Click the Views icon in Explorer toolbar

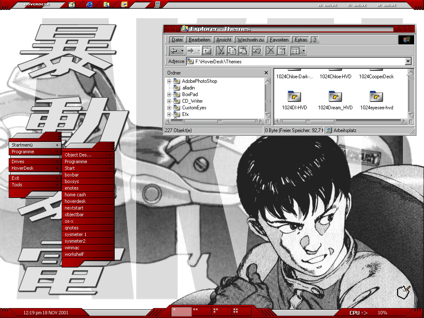tap(296, 51)
